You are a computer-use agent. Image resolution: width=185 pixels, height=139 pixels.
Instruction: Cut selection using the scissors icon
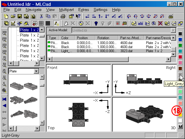tap(41, 16)
